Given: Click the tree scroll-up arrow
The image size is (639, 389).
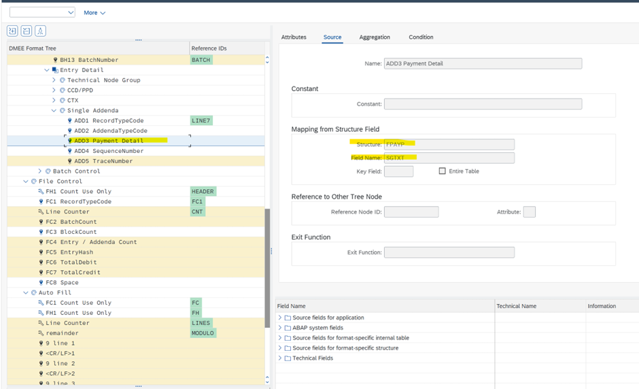Looking at the screenshot, I should coord(267,58).
